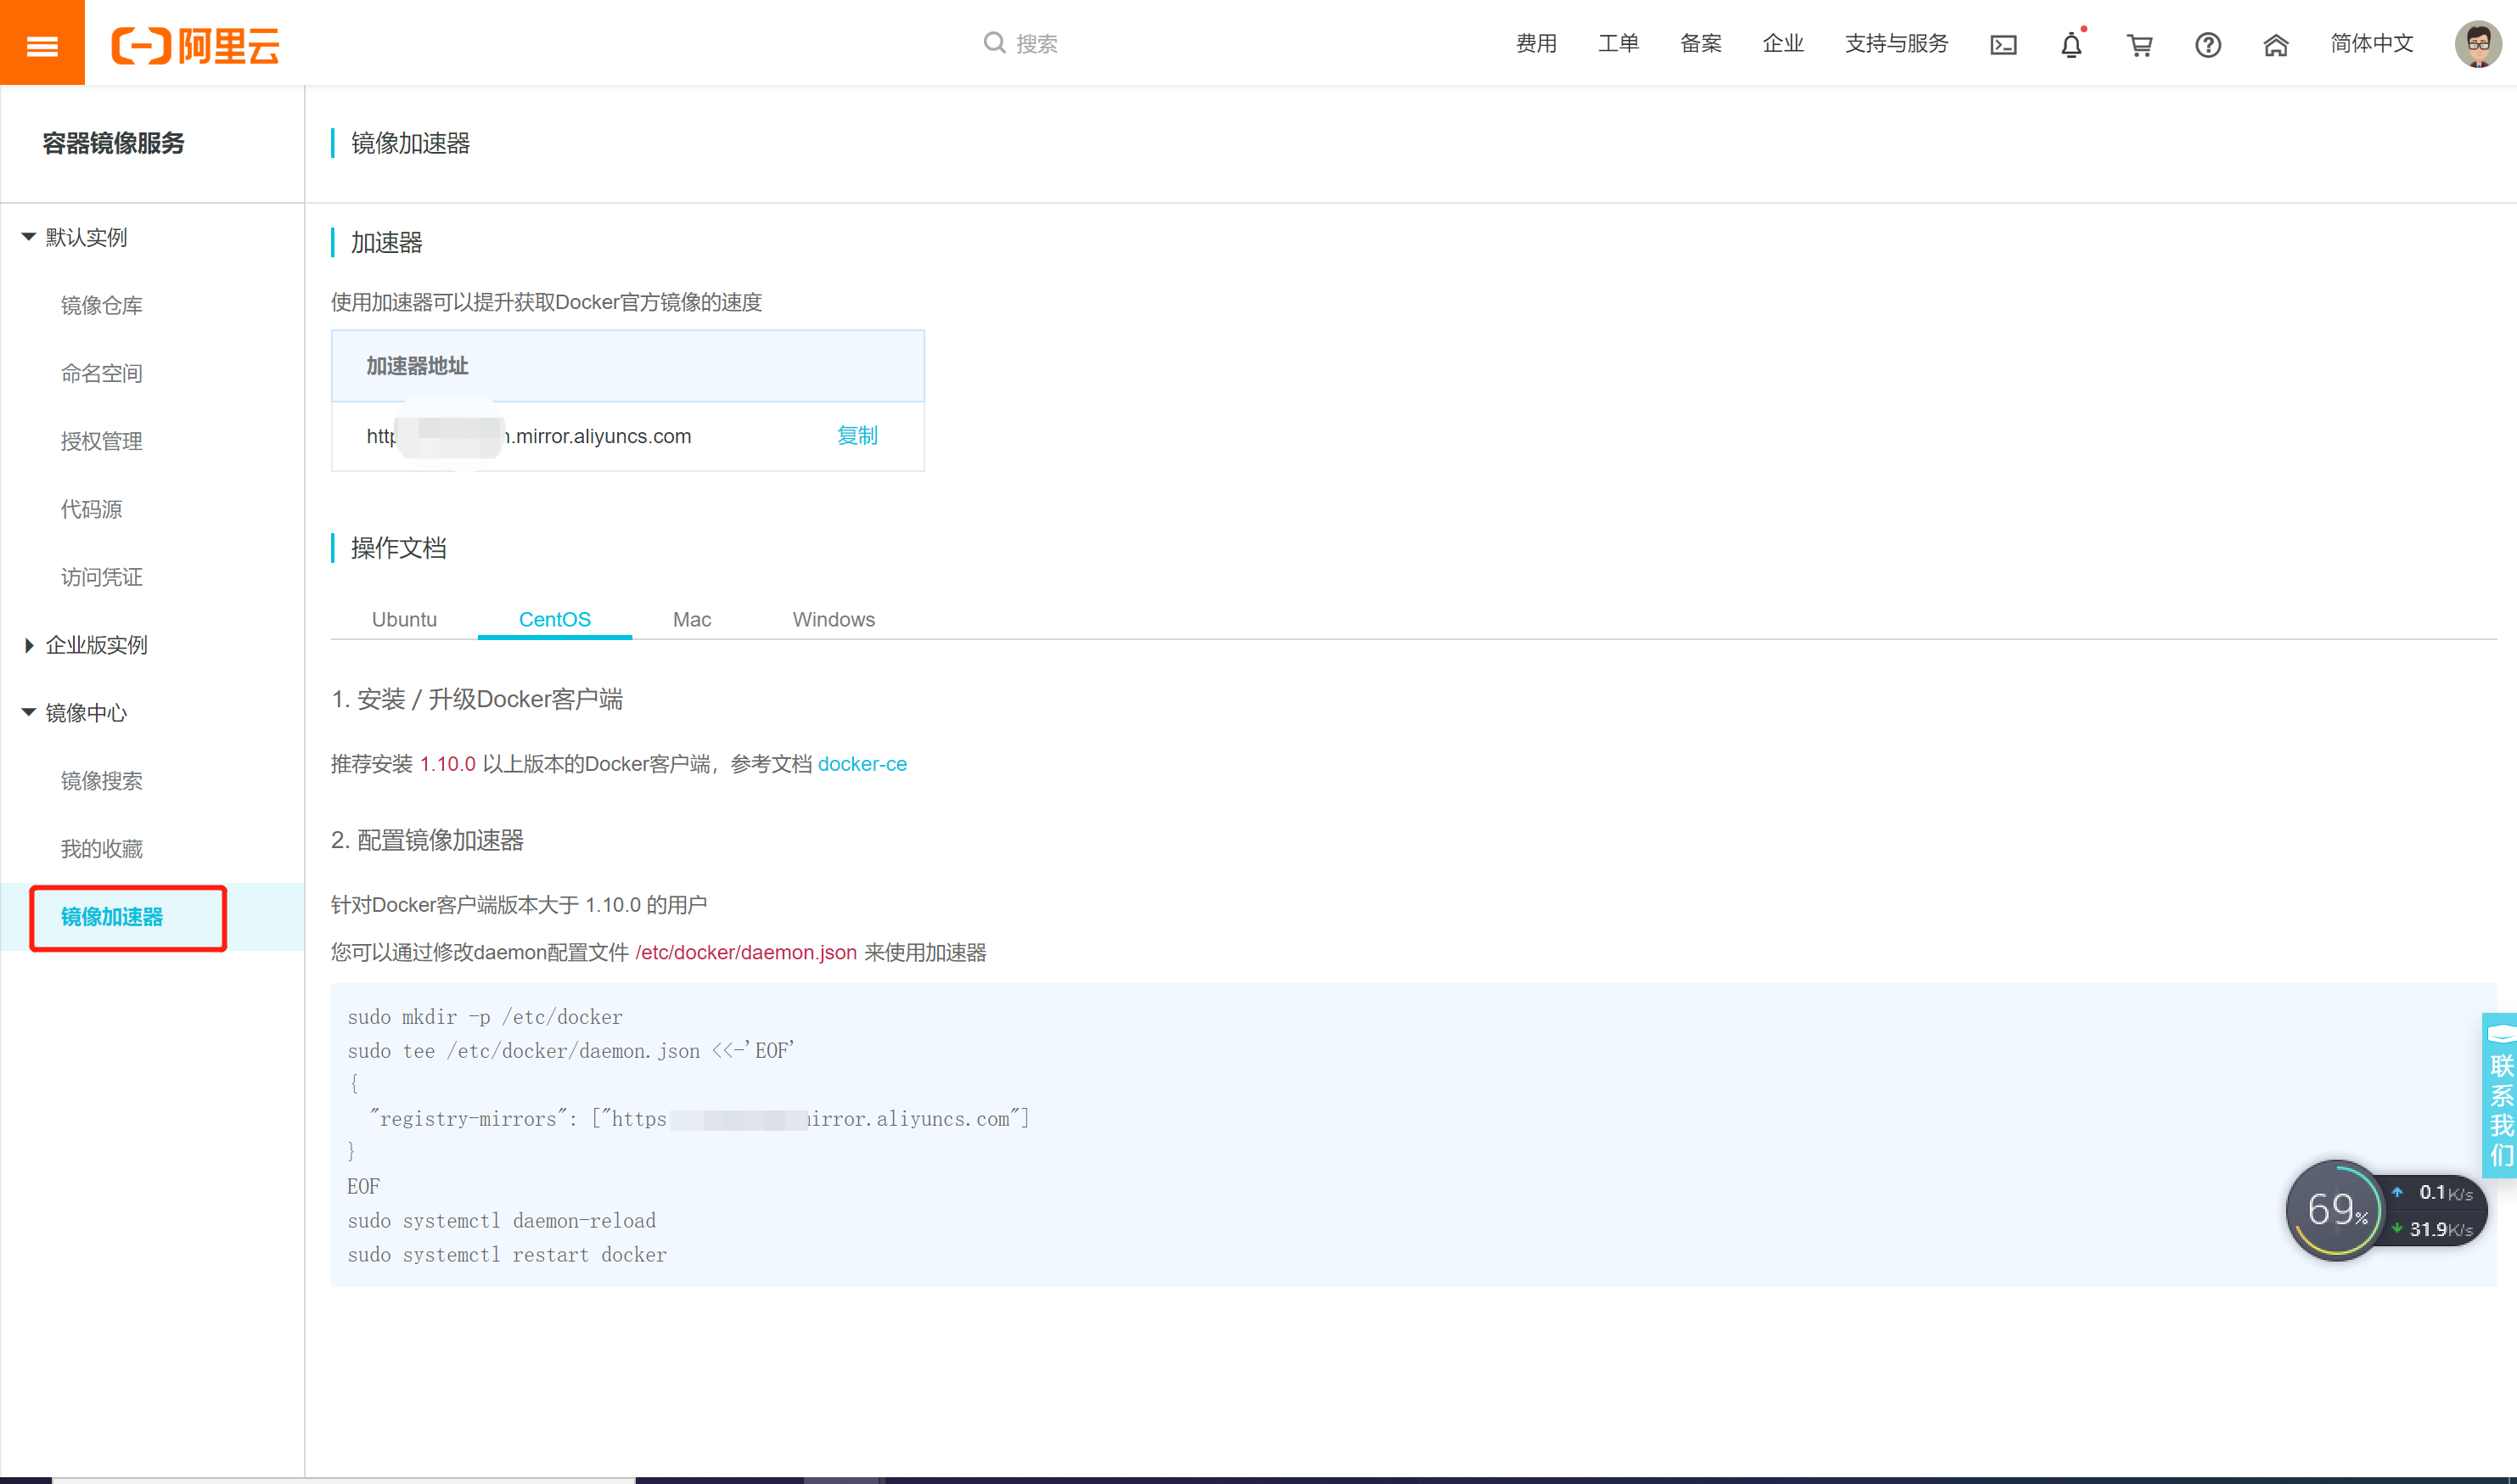
Task: Switch to the Ubuntu tab
Action: pyautogui.click(x=404, y=619)
